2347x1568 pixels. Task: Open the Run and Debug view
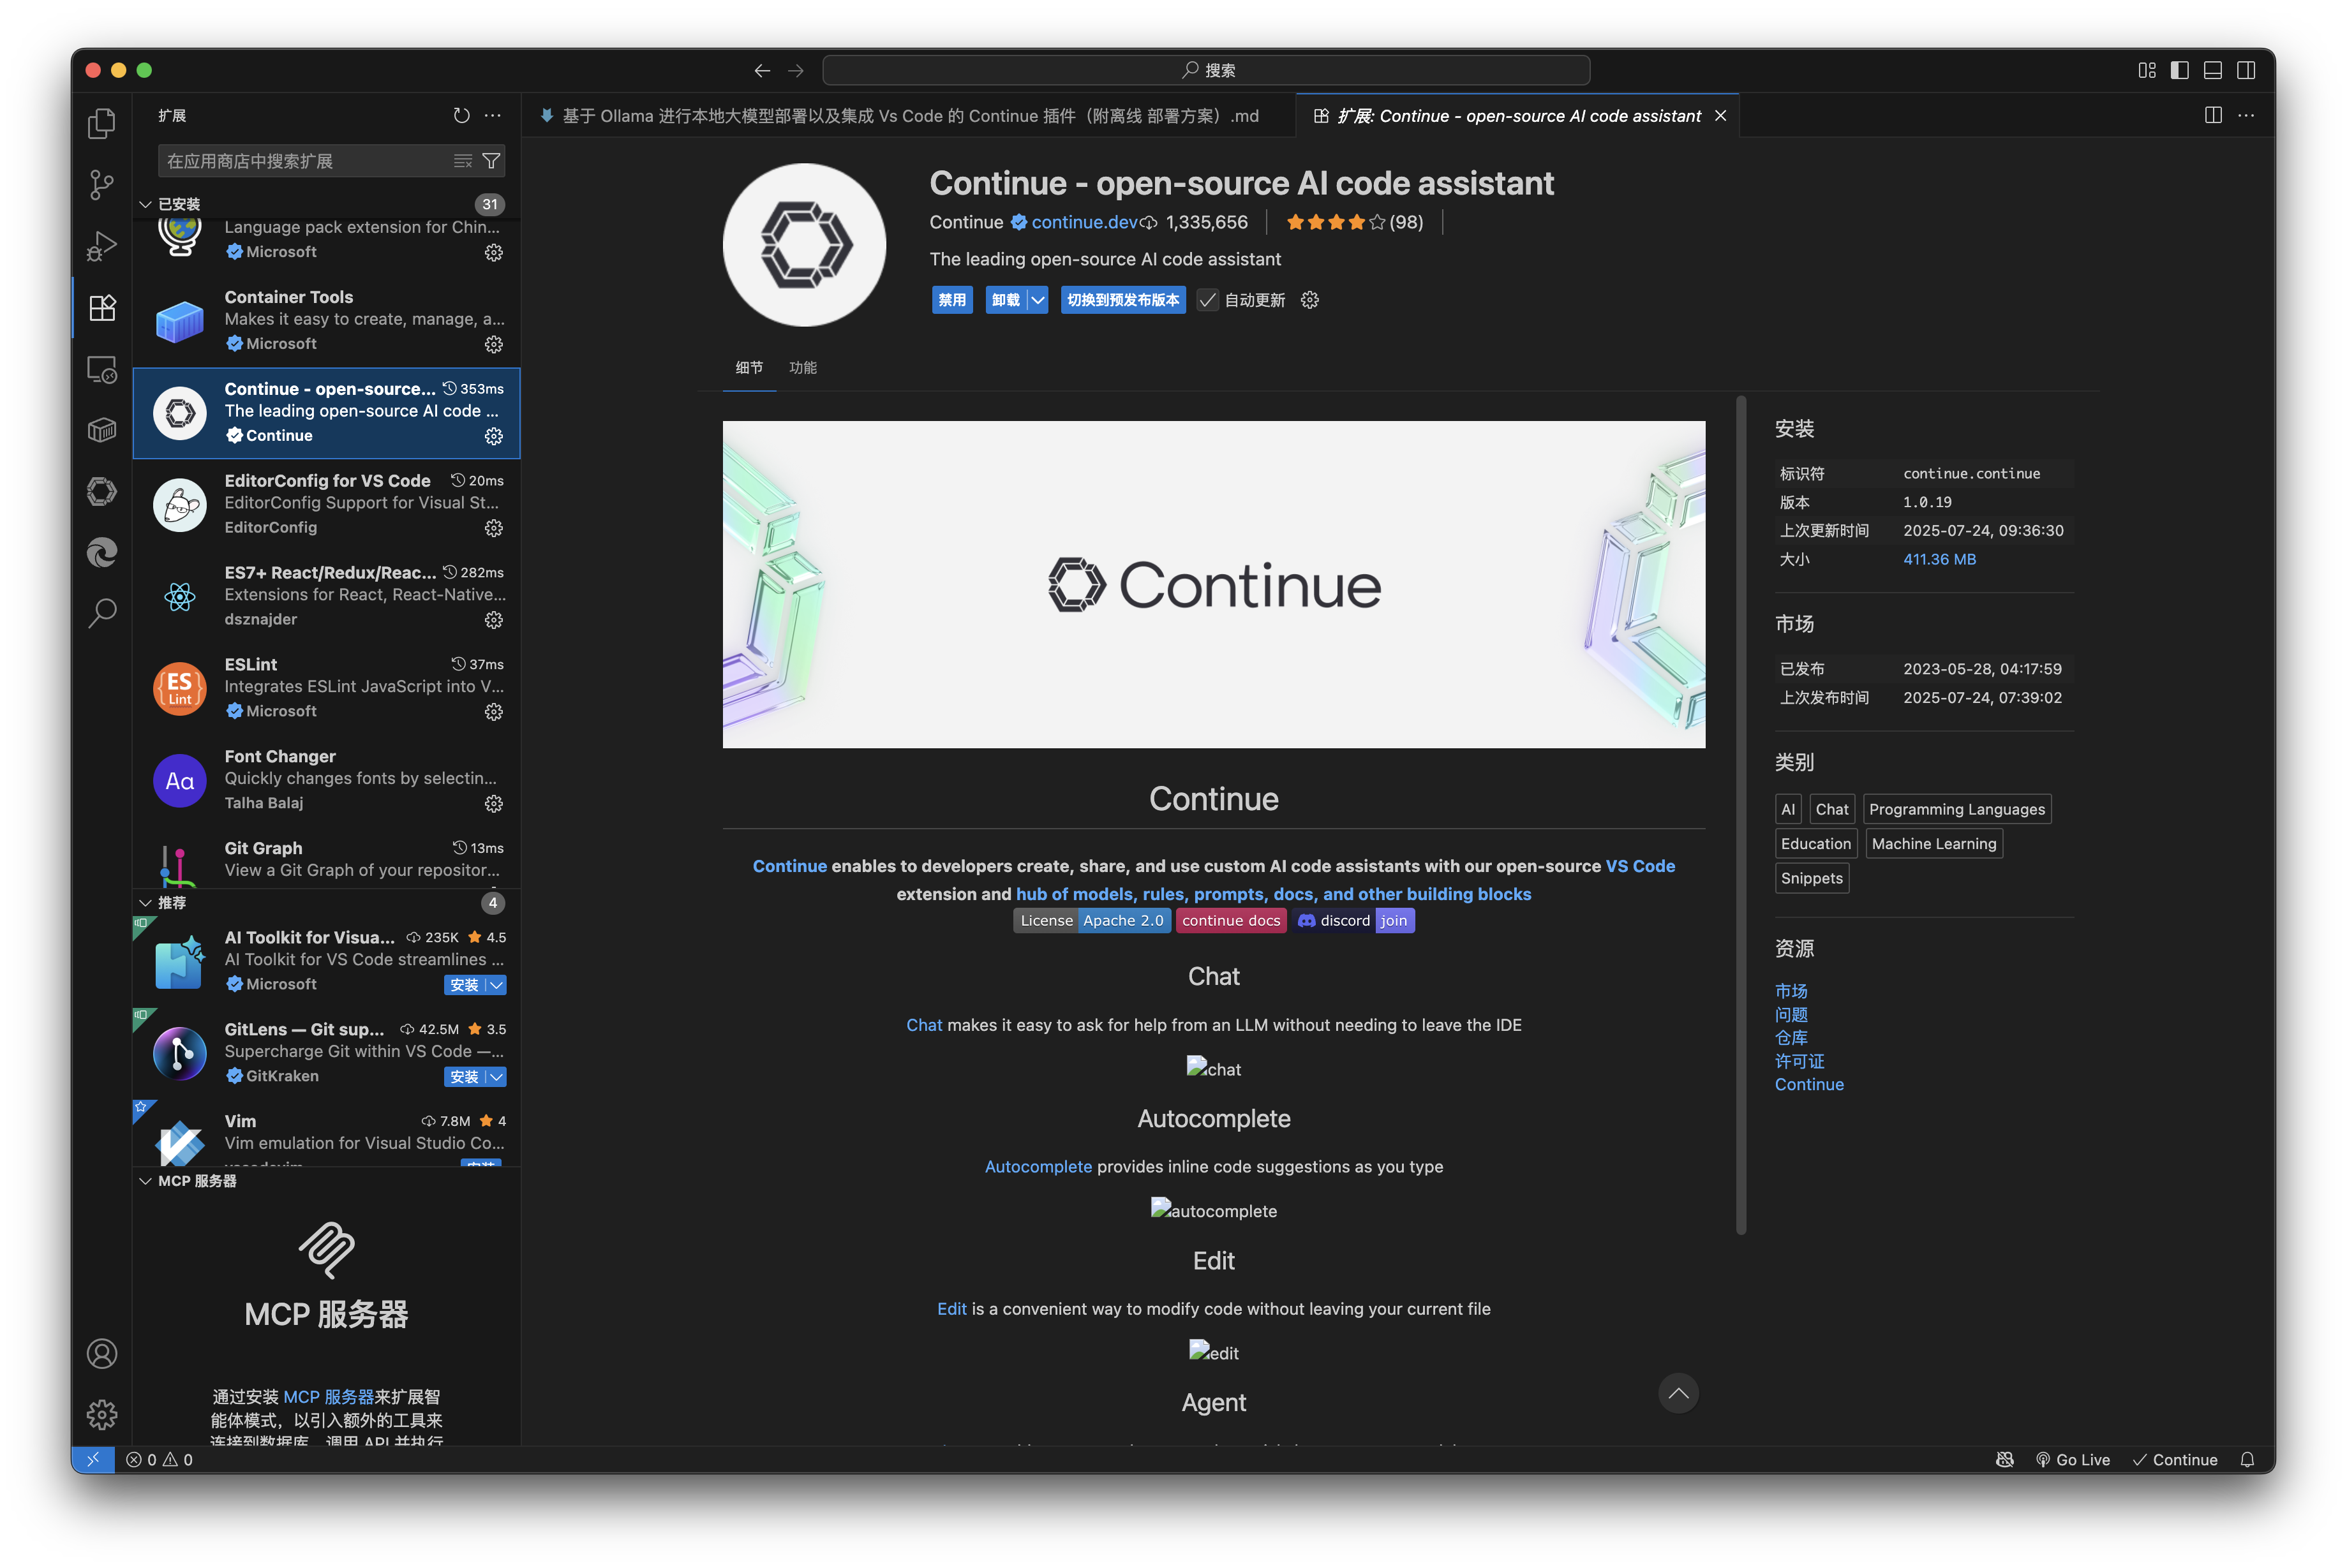(101, 246)
